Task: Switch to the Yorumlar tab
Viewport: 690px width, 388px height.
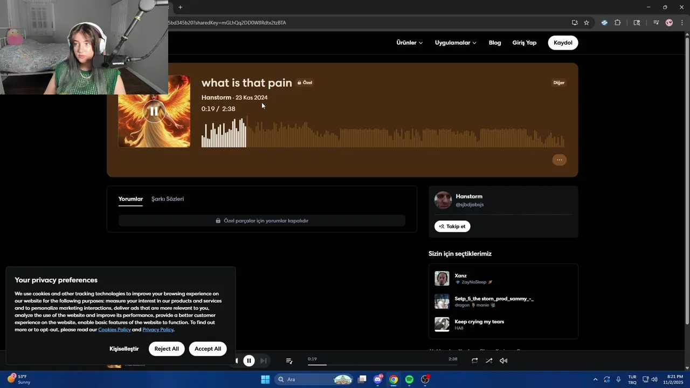Action: pyautogui.click(x=130, y=199)
